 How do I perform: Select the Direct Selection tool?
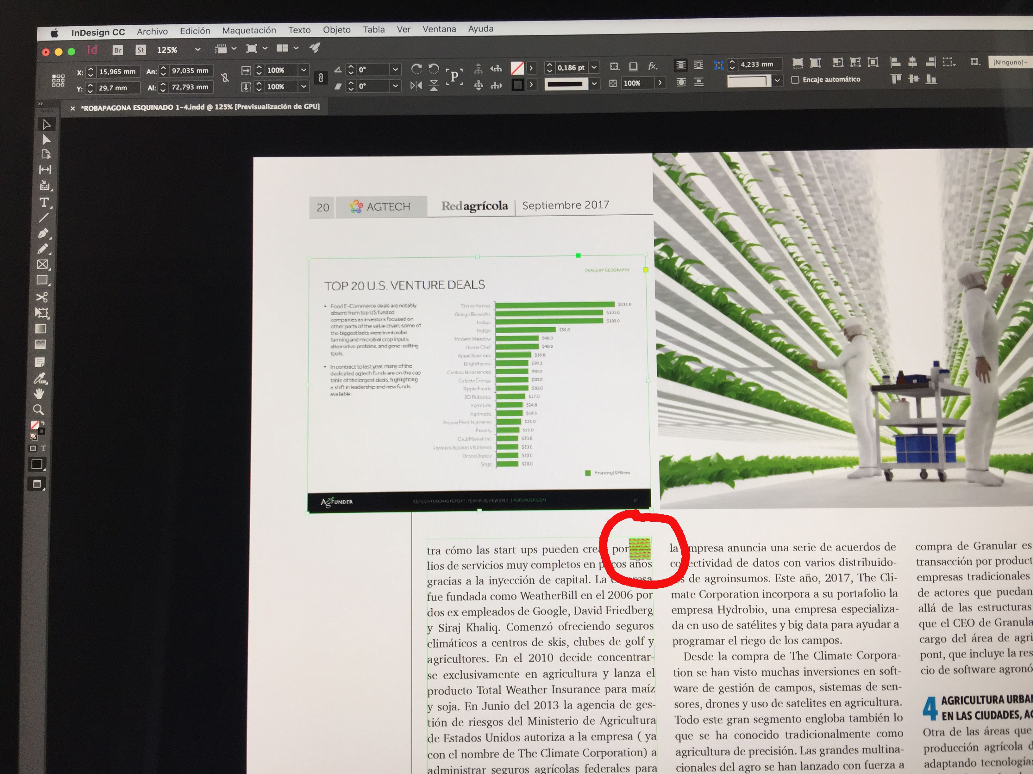pos(46,139)
